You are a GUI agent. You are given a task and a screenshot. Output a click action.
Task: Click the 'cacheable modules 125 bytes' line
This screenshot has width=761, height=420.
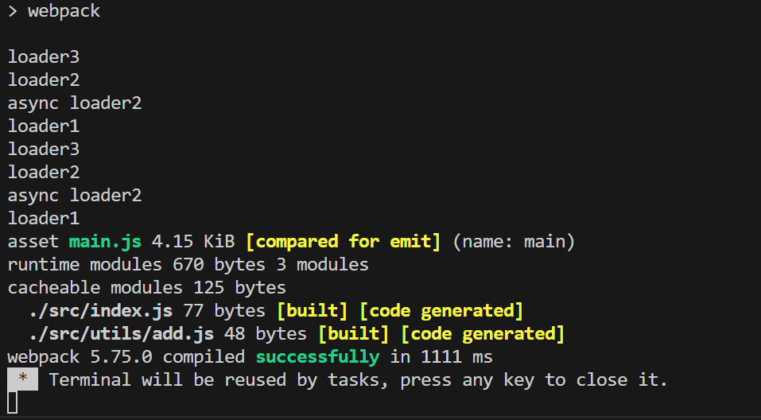click(x=146, y=287)
